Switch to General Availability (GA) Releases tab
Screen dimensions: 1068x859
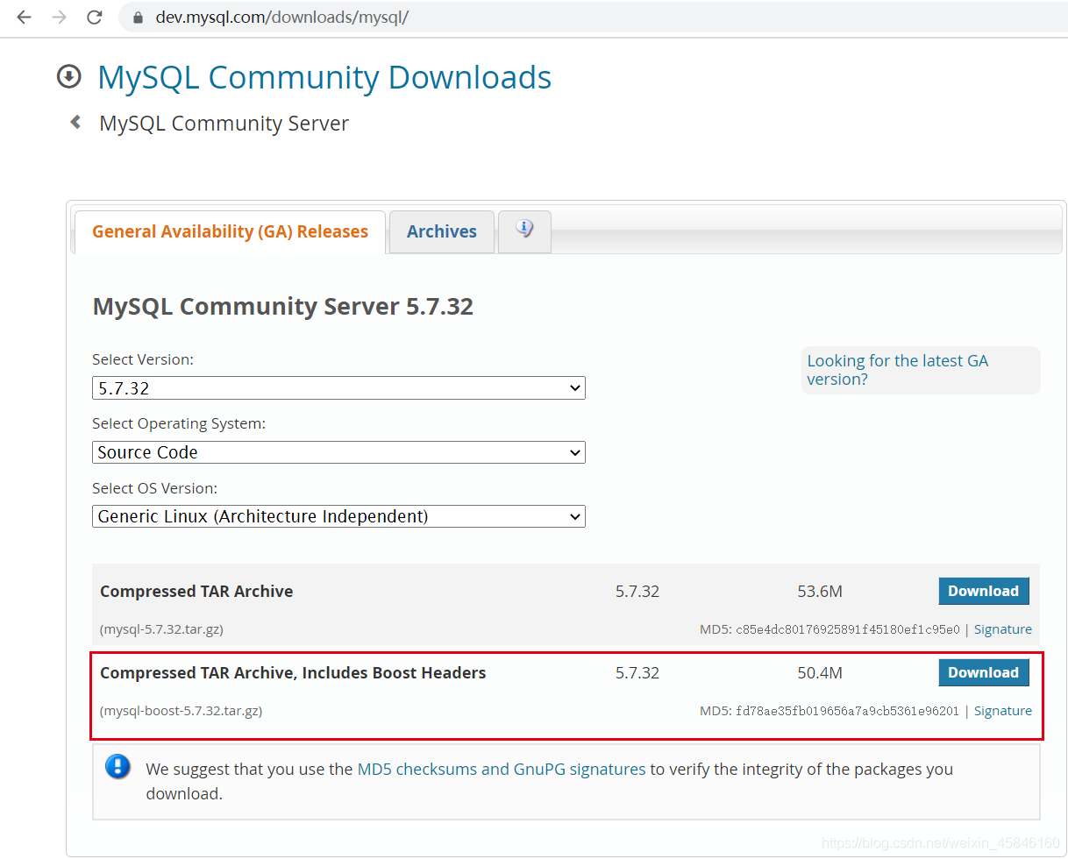pyautogui.click(x=230, y=231)
